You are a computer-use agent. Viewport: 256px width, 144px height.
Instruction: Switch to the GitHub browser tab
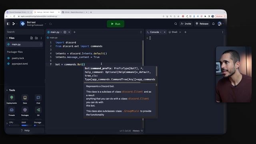tap(74, 12)
